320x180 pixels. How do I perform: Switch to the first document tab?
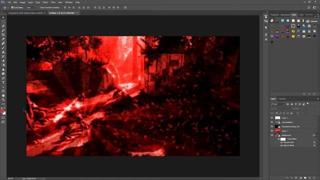pyautogui.click(x=25, y=13)
